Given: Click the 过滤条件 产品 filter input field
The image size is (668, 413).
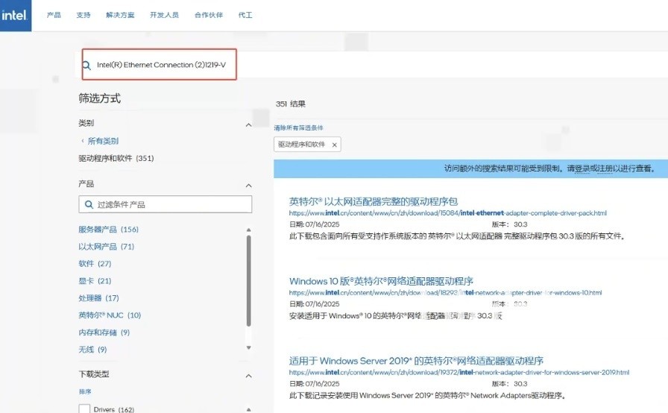Looking at the screenshot, I should coord(166,204).
